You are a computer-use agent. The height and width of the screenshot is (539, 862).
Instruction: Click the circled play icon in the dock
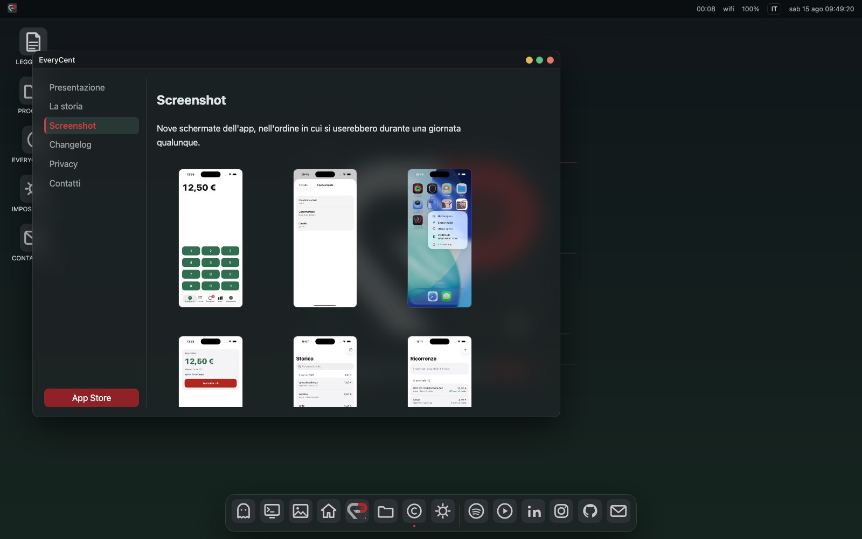point(505,511)
